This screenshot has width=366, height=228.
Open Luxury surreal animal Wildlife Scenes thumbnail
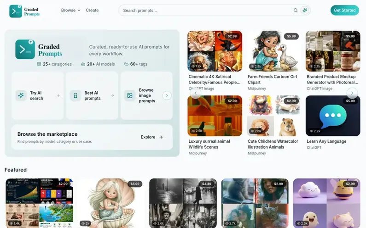click(x=215, y=116)
